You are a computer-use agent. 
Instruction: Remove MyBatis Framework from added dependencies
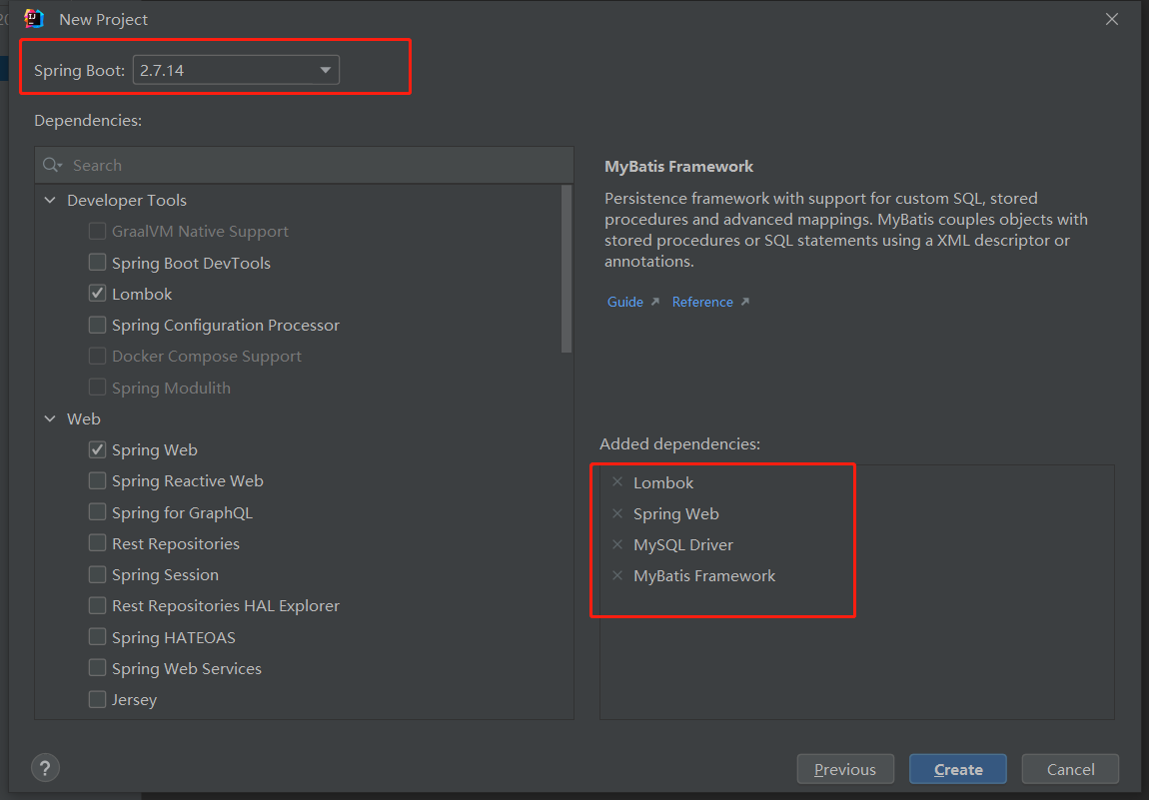pos(617,575)
